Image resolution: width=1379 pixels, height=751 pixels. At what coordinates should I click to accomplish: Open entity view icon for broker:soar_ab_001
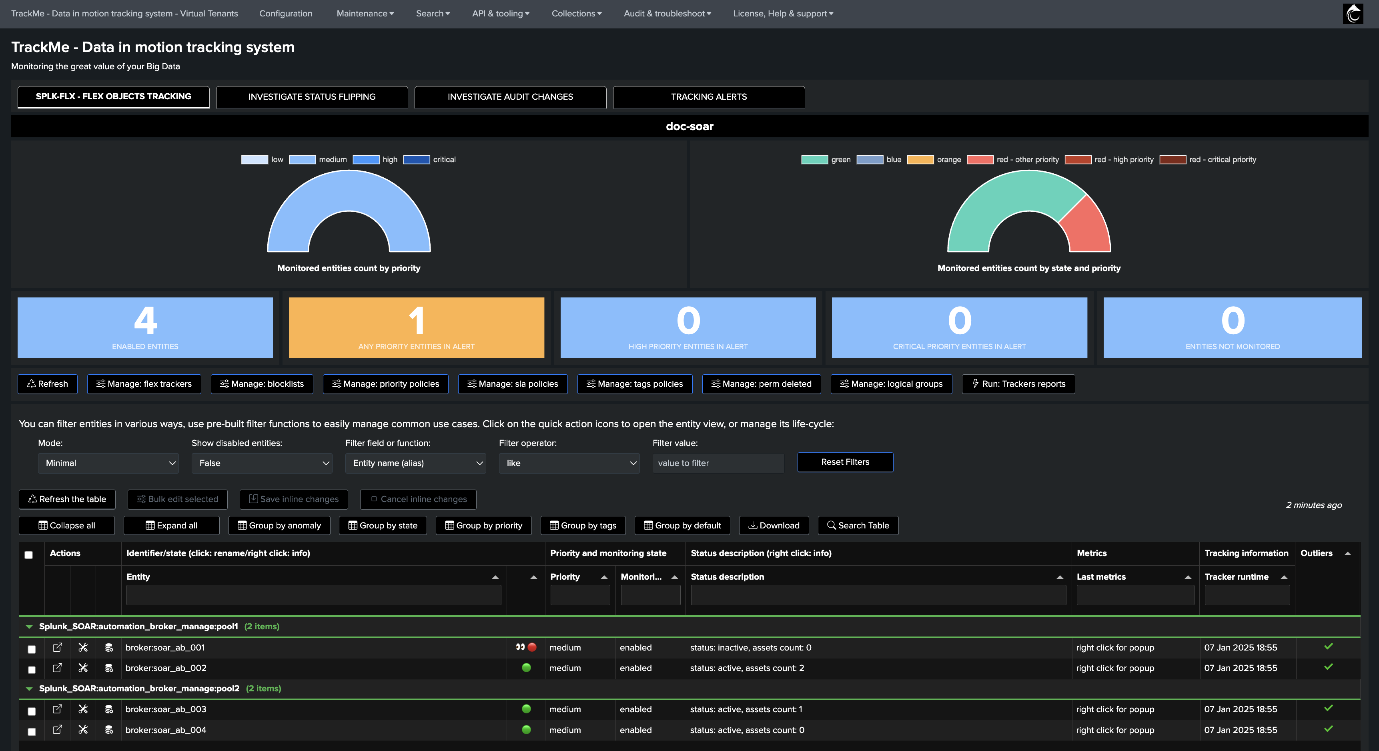tap(57, 647)
